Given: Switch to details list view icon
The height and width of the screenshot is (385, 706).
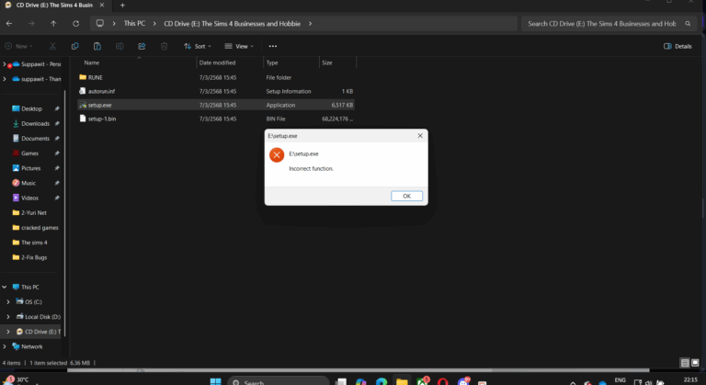Looking at the screenshot, I should 683,363.
